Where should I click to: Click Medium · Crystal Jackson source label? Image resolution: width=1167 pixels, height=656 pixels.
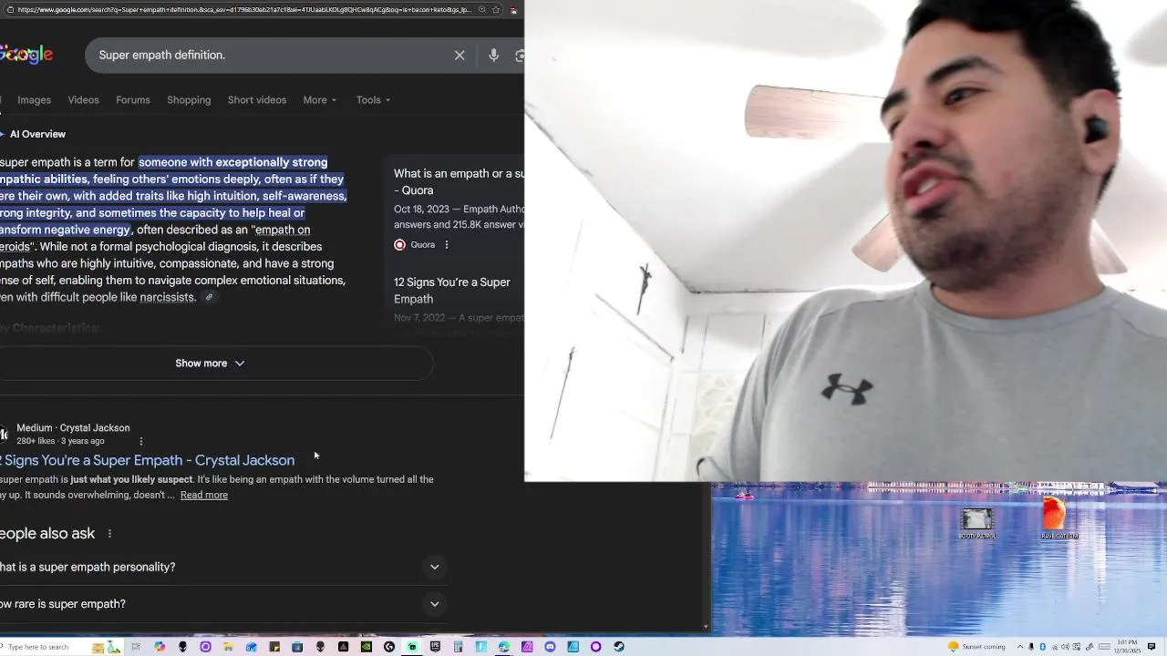(73, 428)
